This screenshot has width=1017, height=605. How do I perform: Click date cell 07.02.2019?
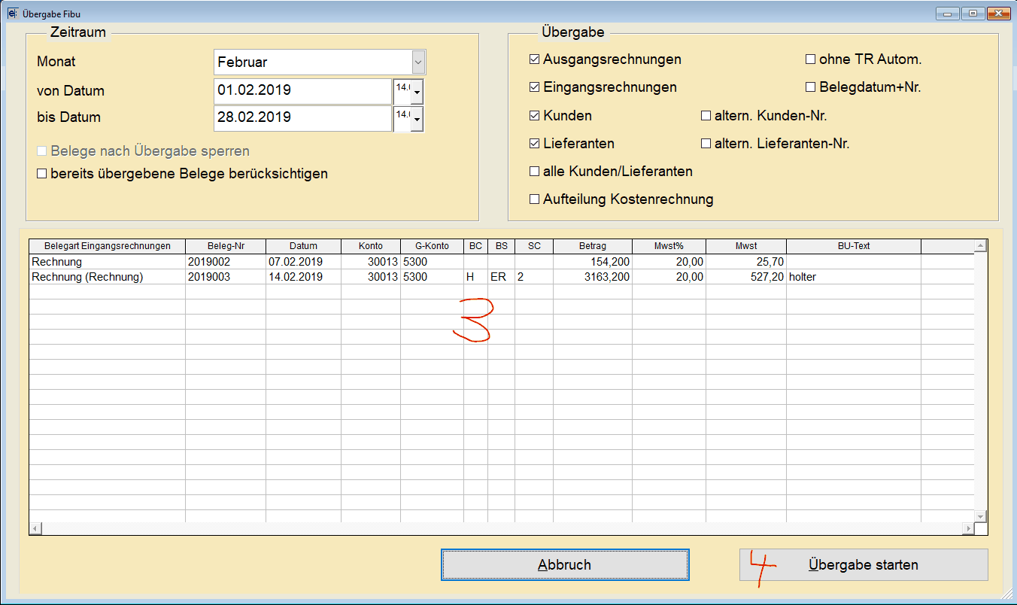coord(303,262)
